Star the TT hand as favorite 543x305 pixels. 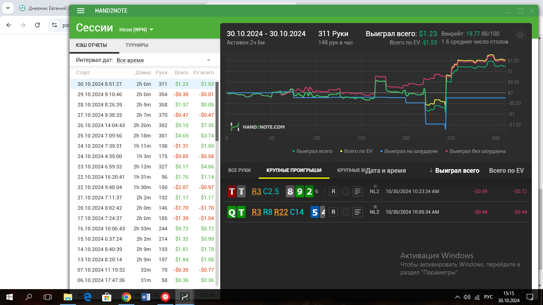pos(375,186)
